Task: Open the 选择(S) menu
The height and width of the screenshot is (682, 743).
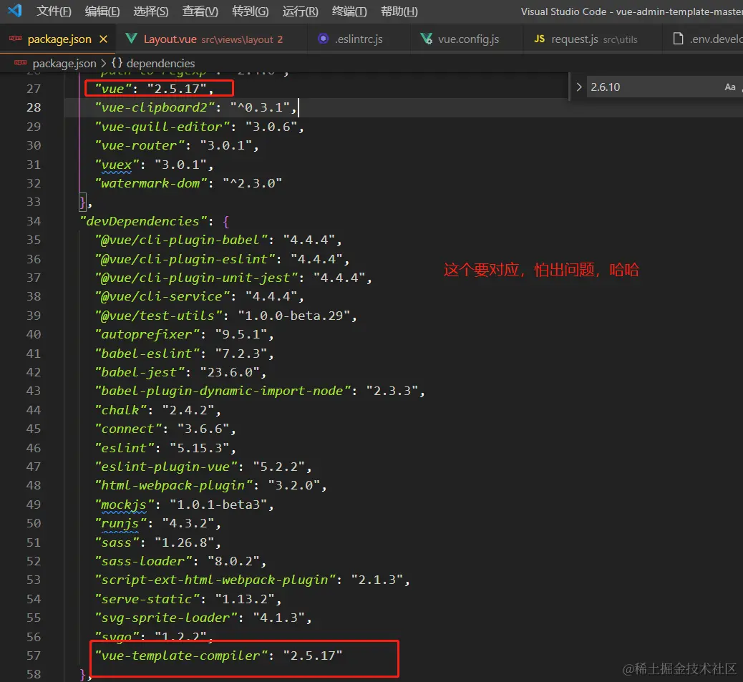Action: coord(151,11)
